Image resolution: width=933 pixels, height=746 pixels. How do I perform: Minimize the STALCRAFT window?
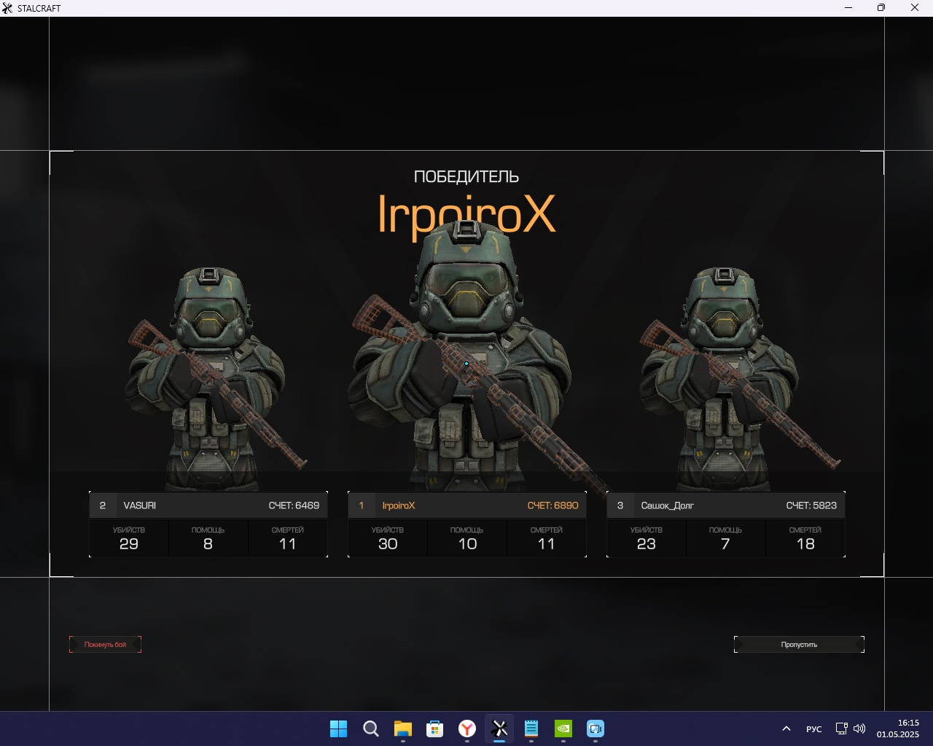[x=848, y=8]
